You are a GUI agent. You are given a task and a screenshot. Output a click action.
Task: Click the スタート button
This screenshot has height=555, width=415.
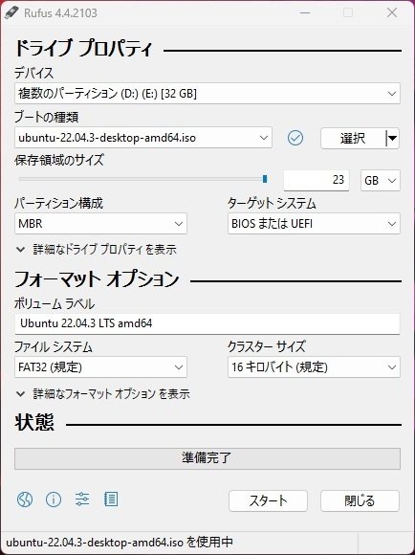pyautogui.click(x=268, y=500)
